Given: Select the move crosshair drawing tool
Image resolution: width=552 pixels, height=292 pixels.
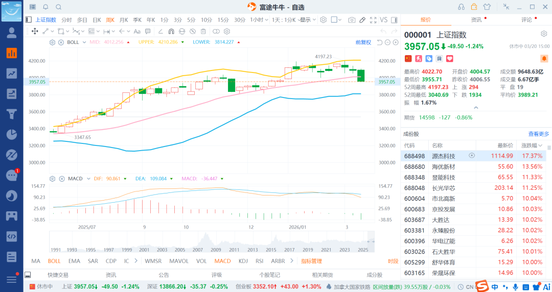Looking at the screenshot, I should click(35, 31).
